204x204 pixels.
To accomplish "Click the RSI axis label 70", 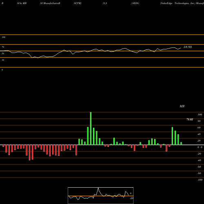I will coord(3,47).
